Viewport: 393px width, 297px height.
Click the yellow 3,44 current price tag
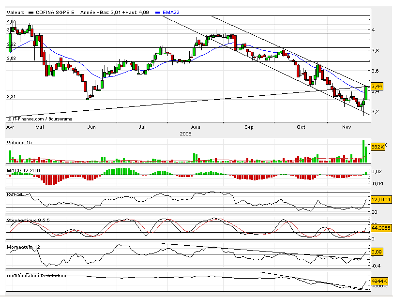click(x=377, y=87)
